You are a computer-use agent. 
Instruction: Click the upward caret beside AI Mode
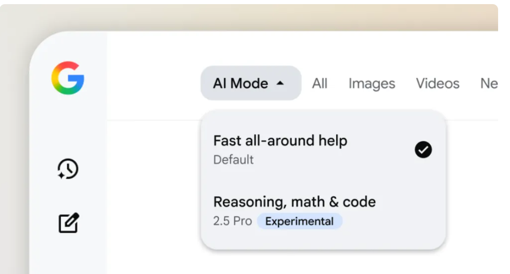coord(280,83)
